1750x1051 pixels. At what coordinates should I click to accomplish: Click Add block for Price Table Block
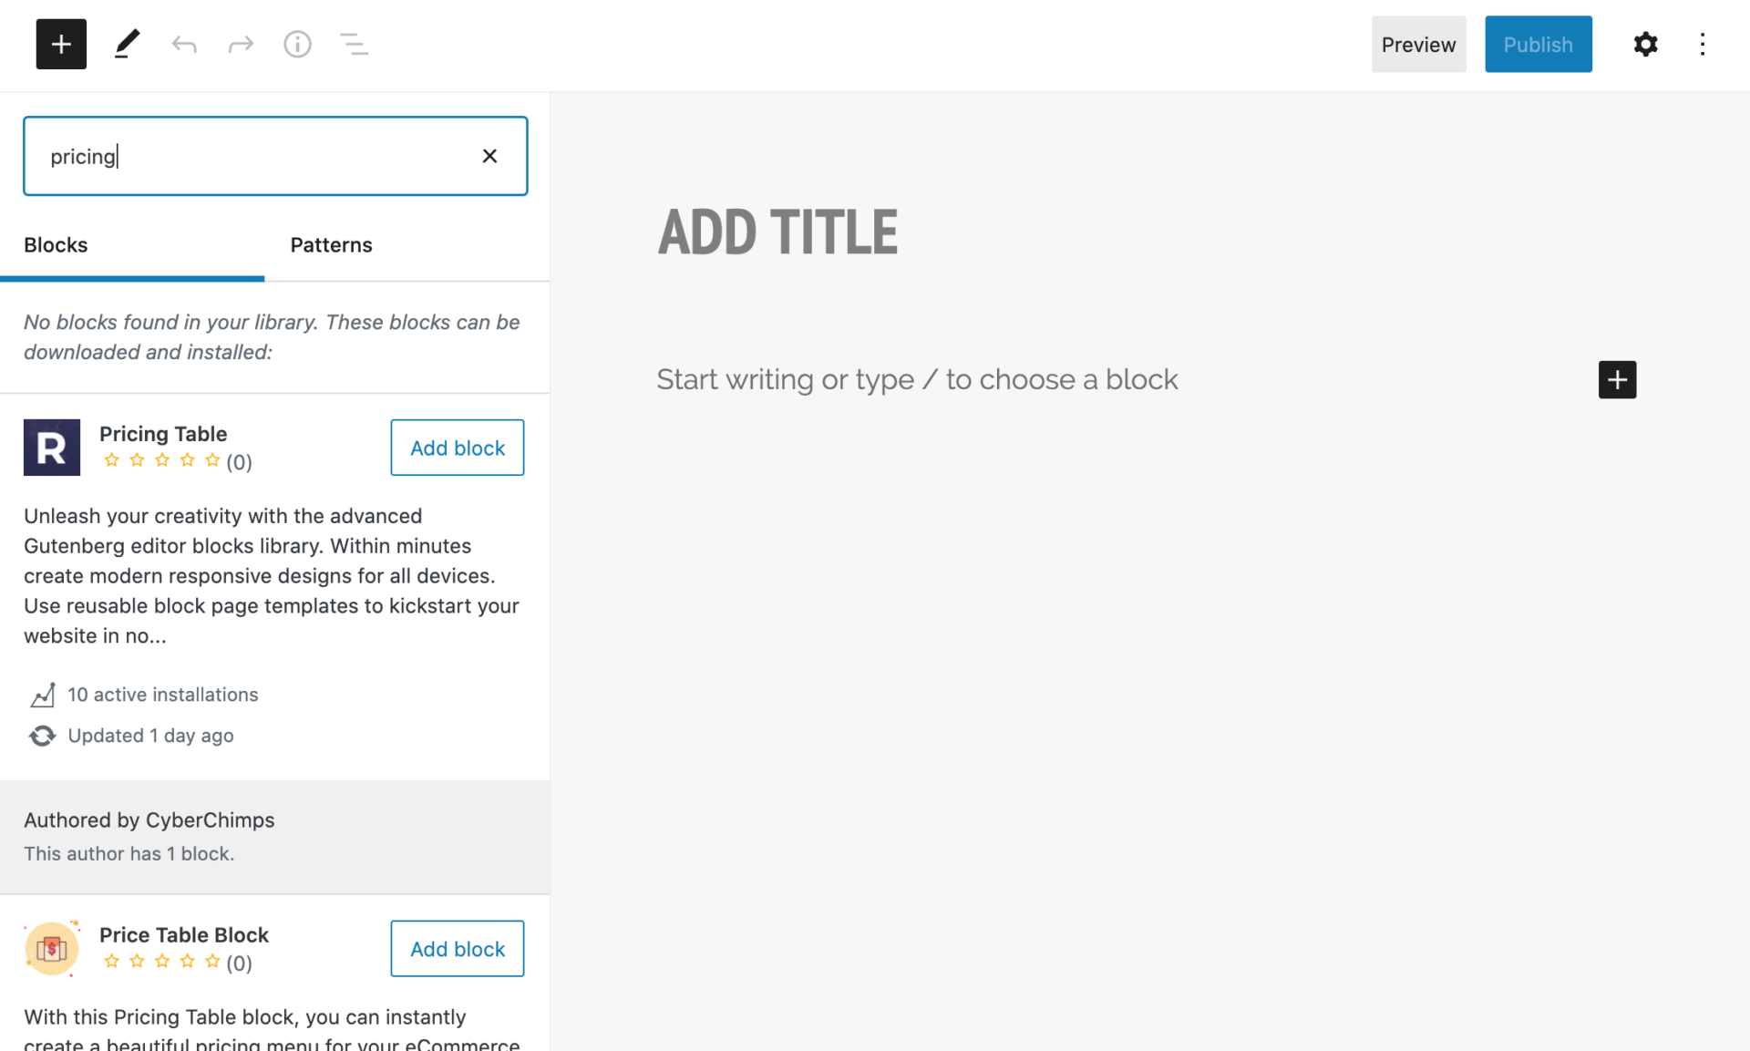click(x=457, y=949)
